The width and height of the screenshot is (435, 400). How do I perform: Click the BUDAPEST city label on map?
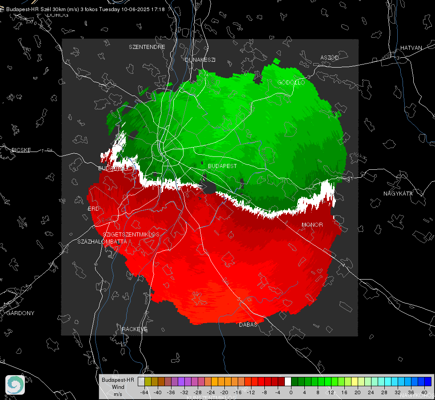tap(223, 166)
